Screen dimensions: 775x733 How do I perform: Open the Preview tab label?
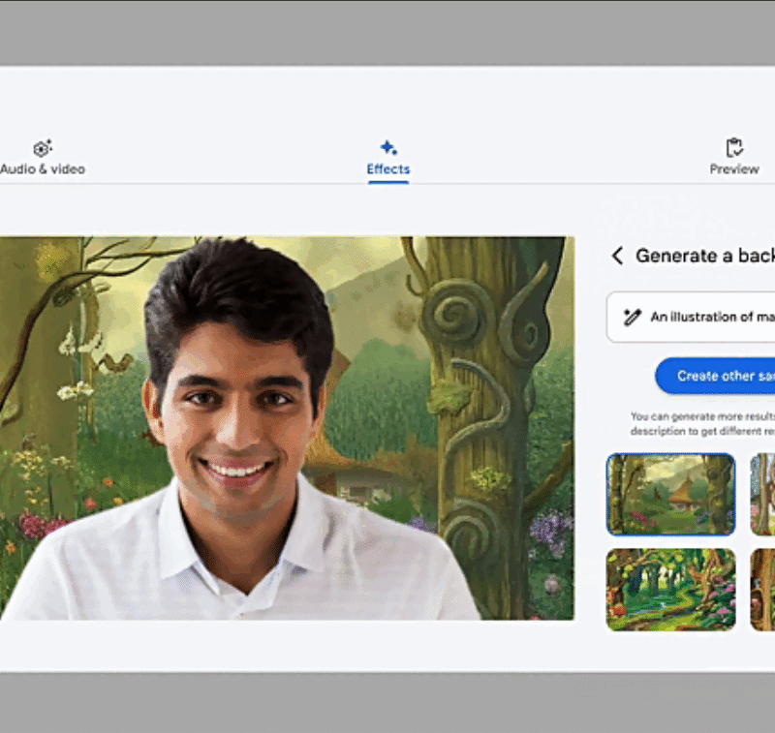(734, 169)
